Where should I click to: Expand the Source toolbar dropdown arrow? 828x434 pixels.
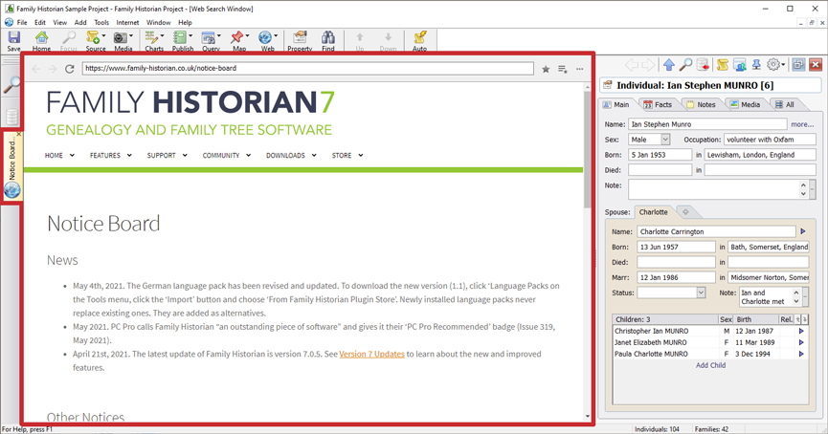click(x=103, y=36)
